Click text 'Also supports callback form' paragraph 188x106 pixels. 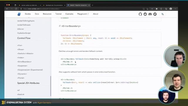(87, 72)
